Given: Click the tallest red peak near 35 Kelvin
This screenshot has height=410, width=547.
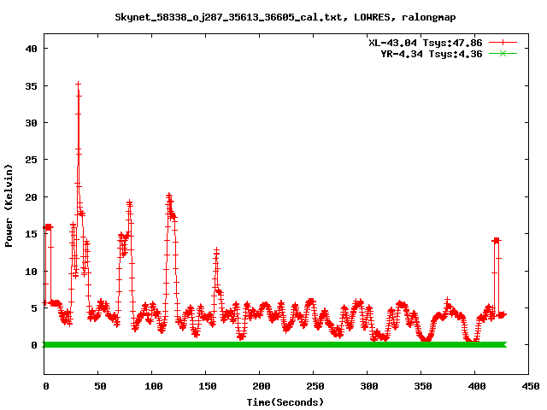Looking at the screenshot, I should pyautogui.click(x=78, y=85).
